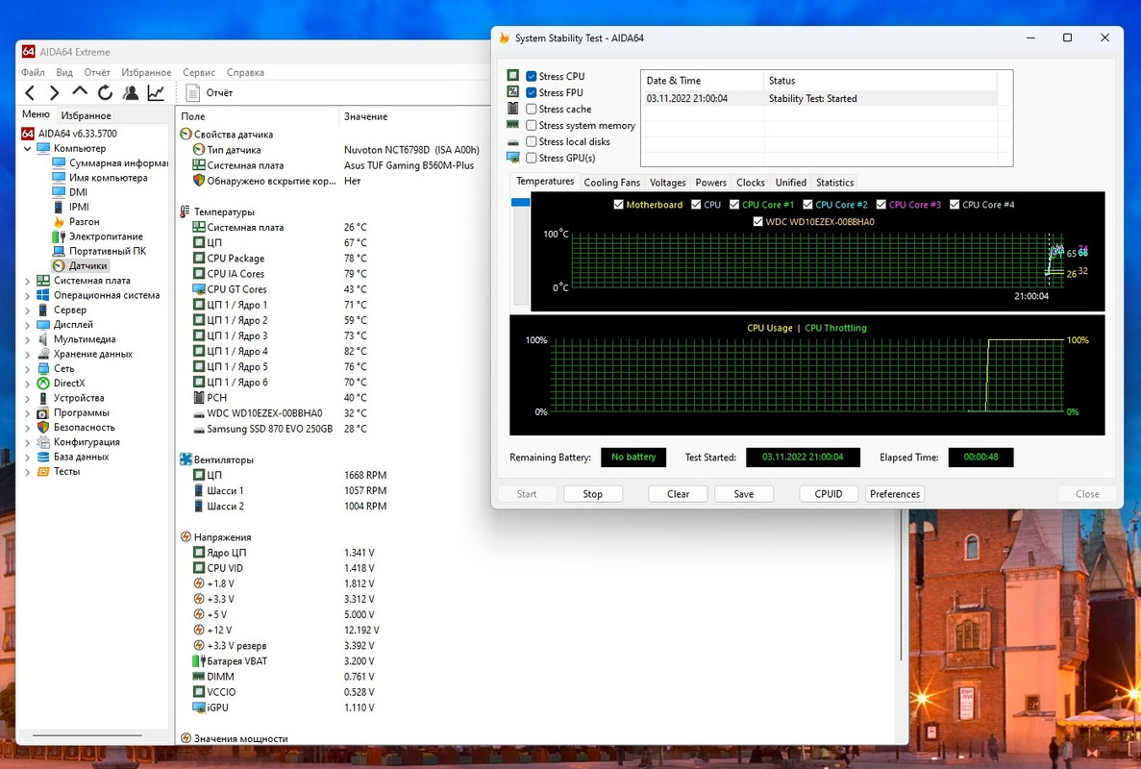Click the chip icon beside Stress cache
Screen dimensions: 1141x769
[x=513, y=109]
